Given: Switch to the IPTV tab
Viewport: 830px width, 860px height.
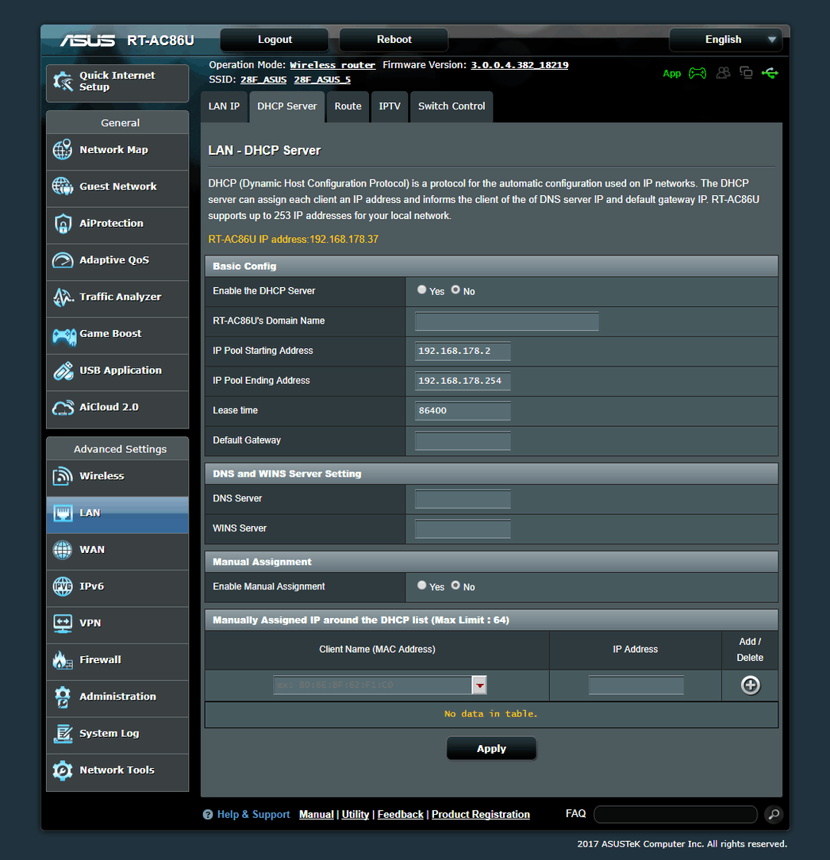Looking at the screenshot, I should [390, 106].
